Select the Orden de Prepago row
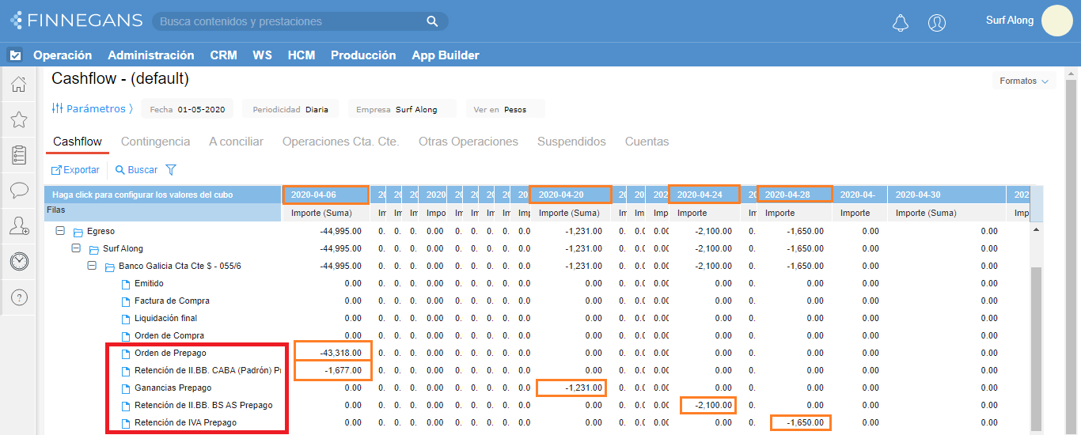 point(170,353)
